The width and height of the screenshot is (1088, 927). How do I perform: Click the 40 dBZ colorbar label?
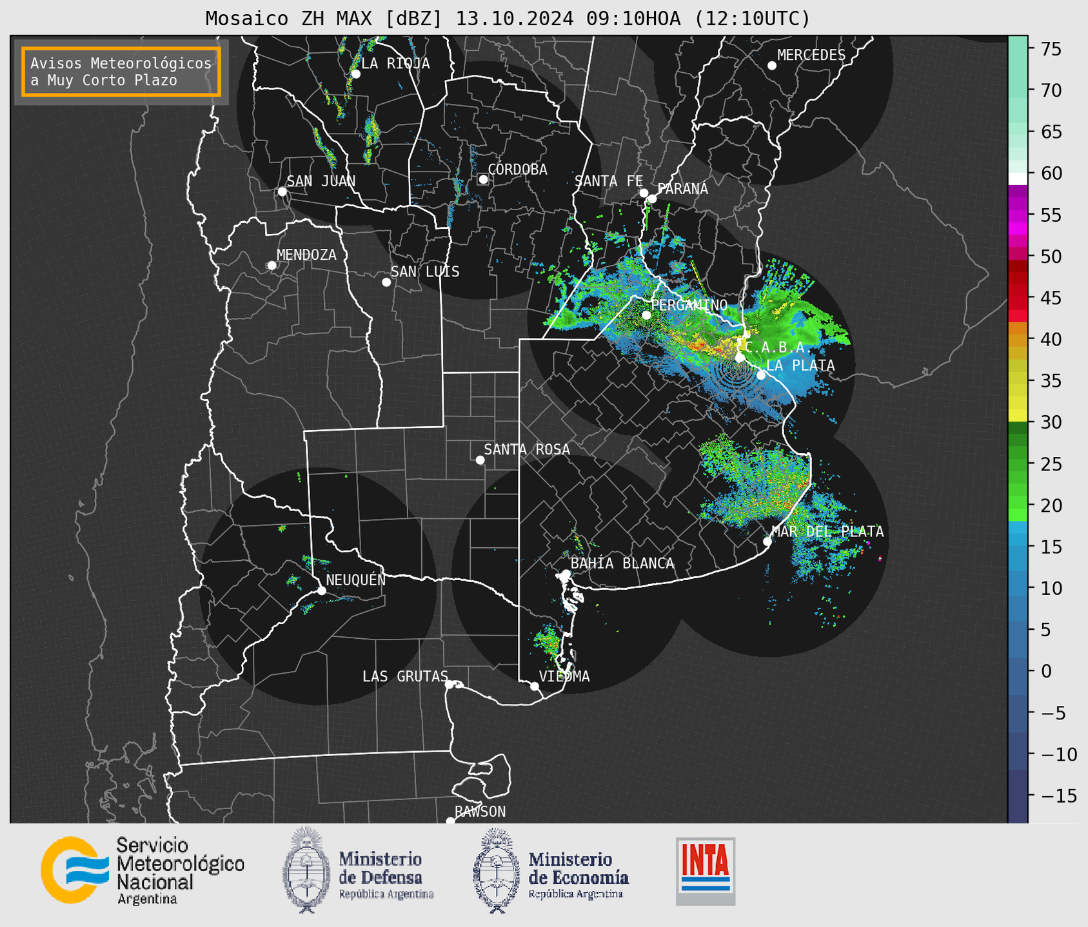click(1051, 340)
